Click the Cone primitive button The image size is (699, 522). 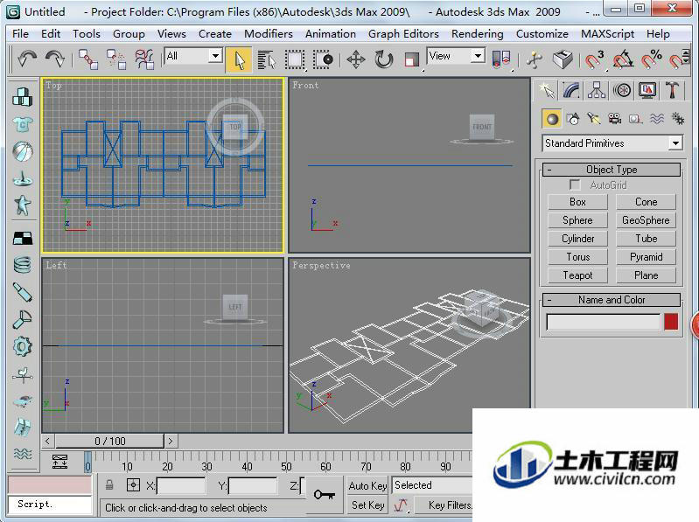pyautogui.click(x=646, y=202)
